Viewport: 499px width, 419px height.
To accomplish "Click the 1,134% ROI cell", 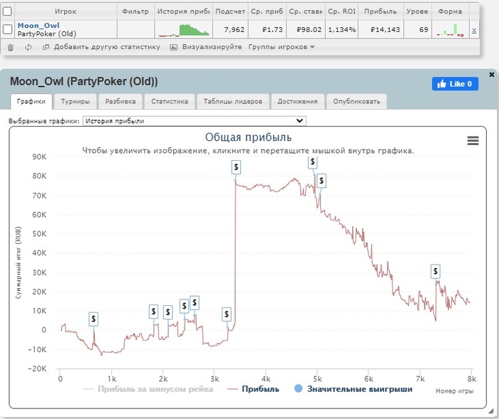I will tap(341, 30).
